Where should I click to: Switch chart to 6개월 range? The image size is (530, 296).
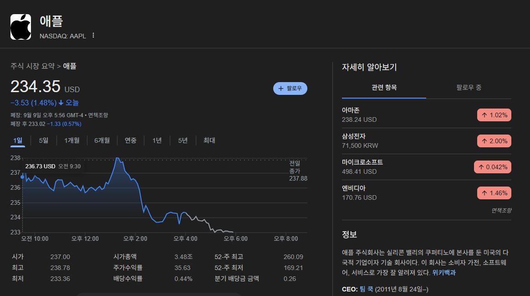(102, 140)
